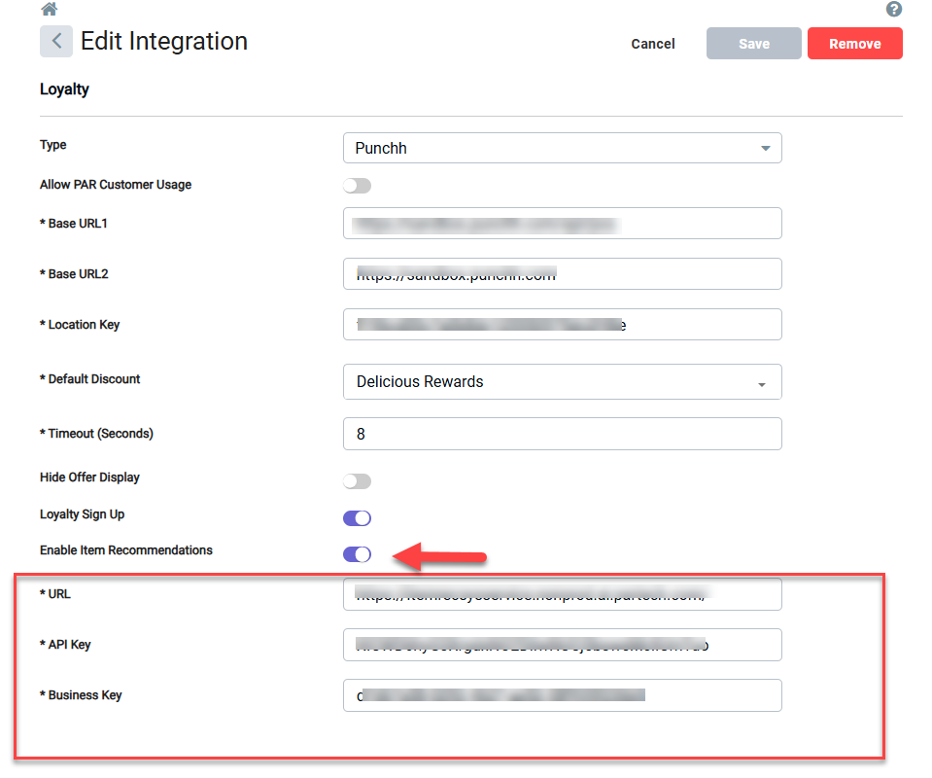Screen dimensions: 932x778
Task: Click the Default Discount dropdown arrow
Action: click(761, 385)
